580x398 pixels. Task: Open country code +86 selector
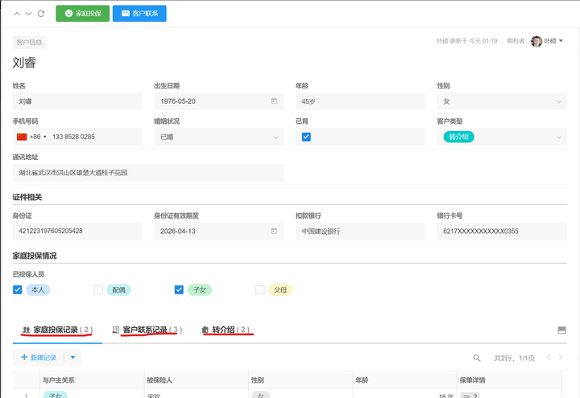[x=38, y=137]
